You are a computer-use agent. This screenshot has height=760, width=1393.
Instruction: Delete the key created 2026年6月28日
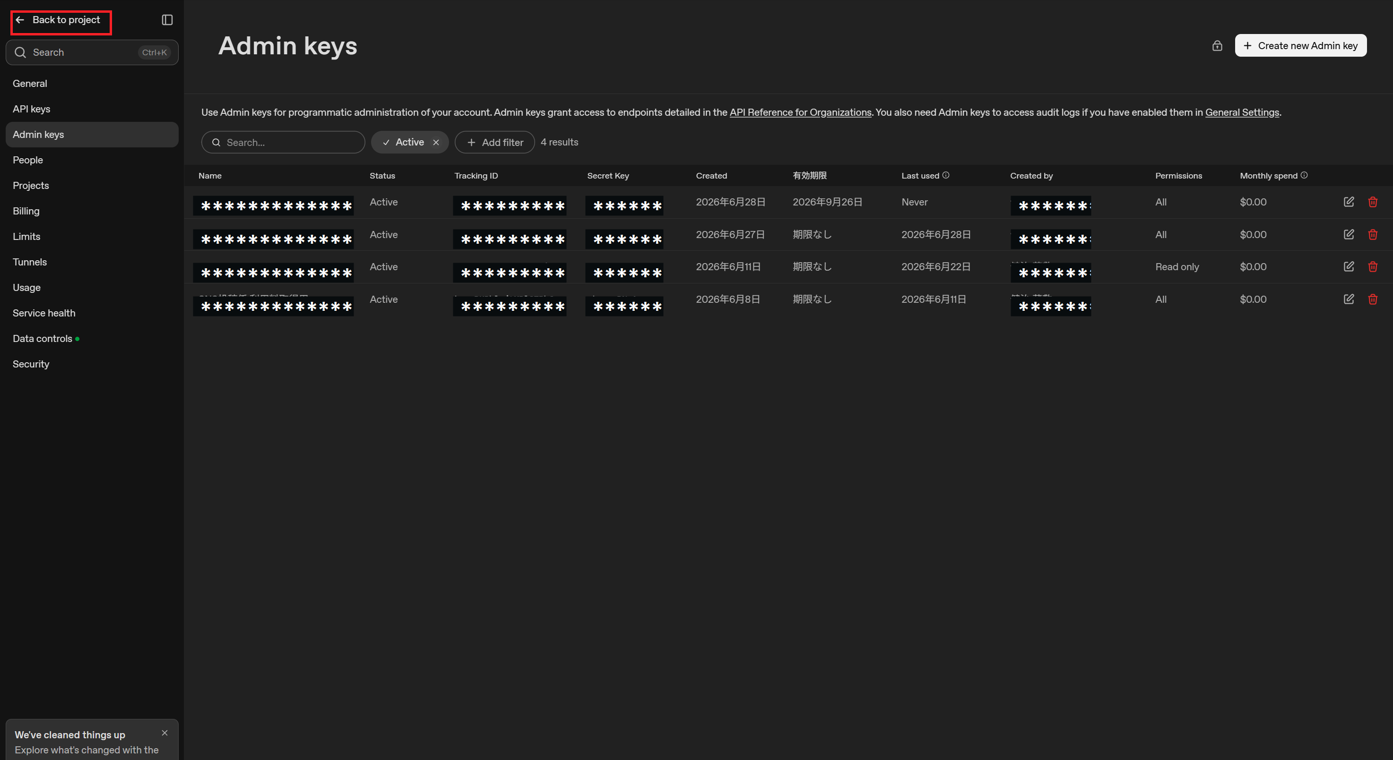[x=1373, y=202]
